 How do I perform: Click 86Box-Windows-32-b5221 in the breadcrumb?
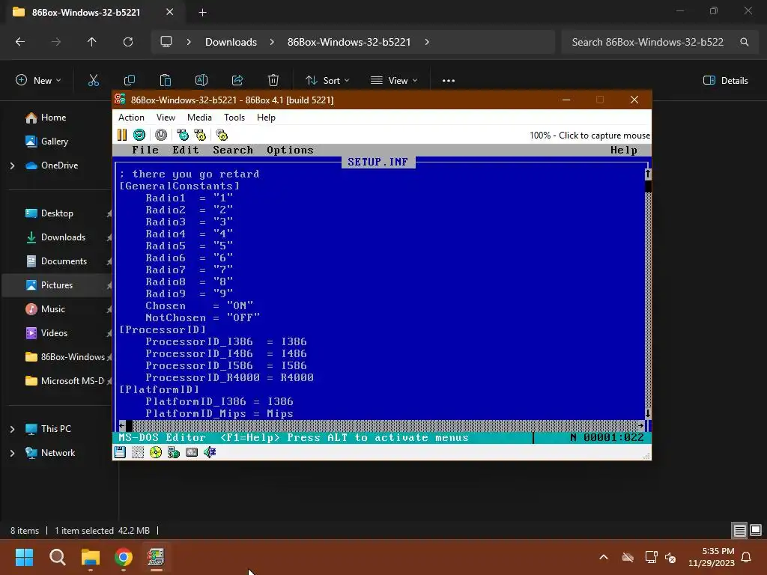pos(349,42)
